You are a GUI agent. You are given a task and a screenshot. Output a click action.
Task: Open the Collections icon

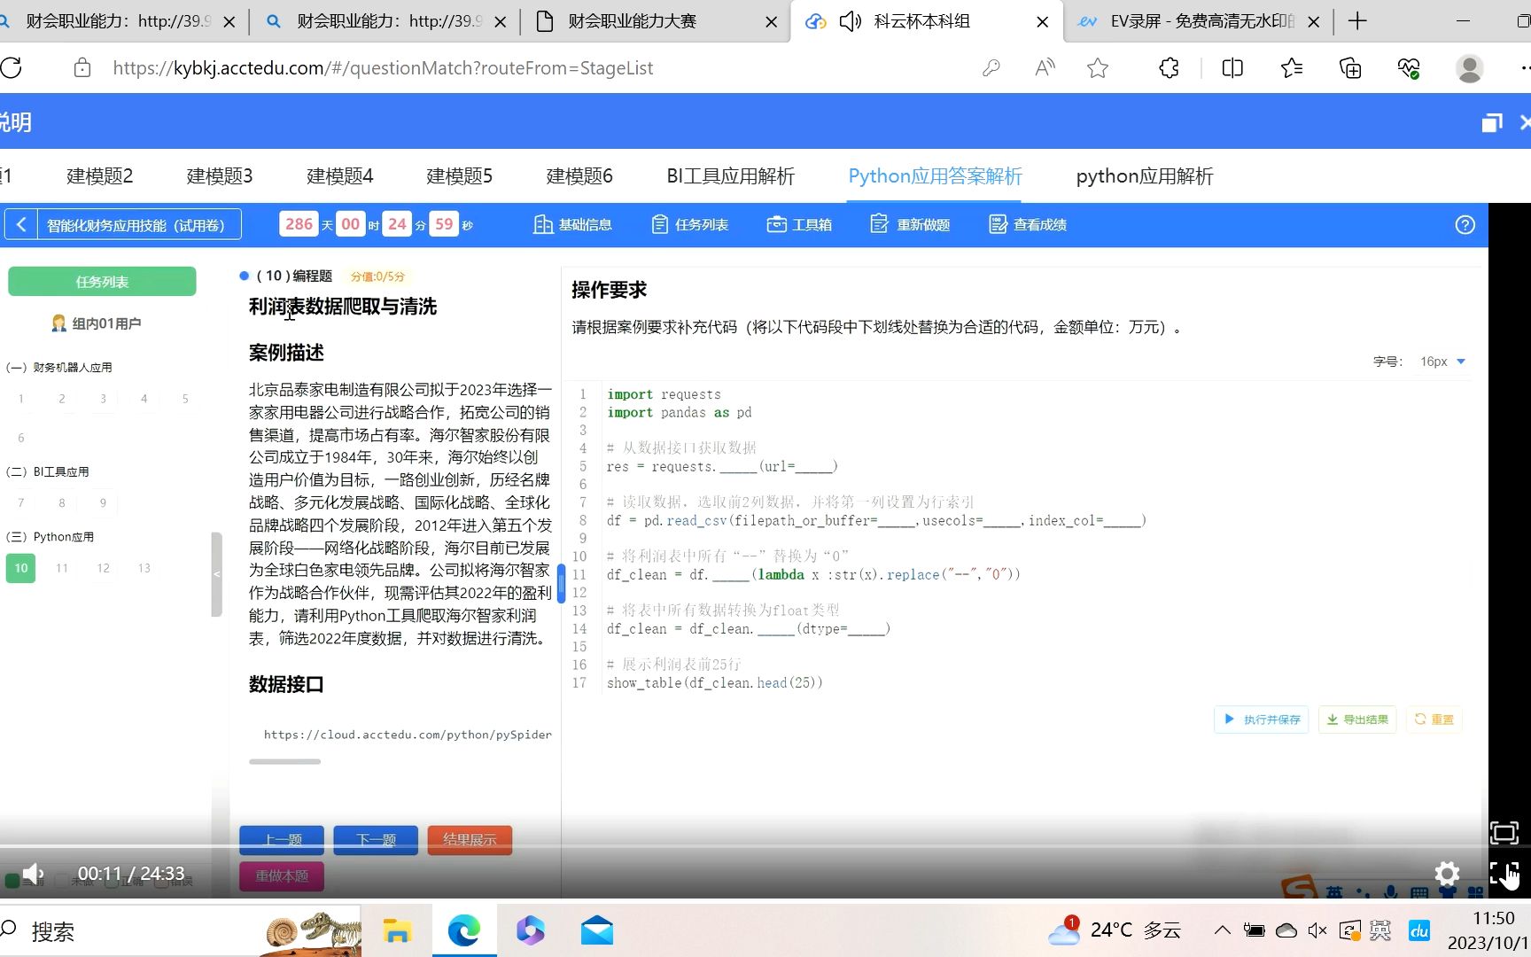(x=1350, y=68)
